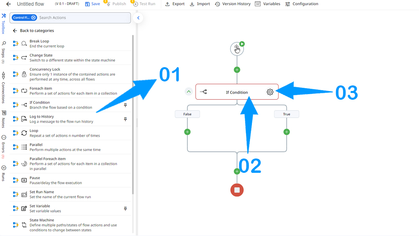Image resolution: width=419 pixels, height=236 pixels.
Task: Select the Pause action
Action: [71, 180]
